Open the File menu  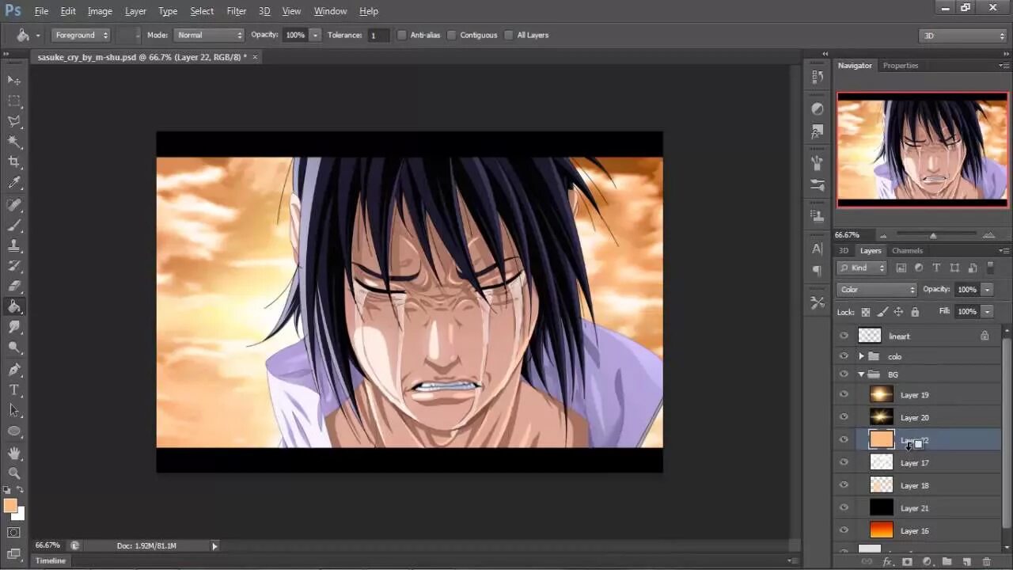(41, 11)
